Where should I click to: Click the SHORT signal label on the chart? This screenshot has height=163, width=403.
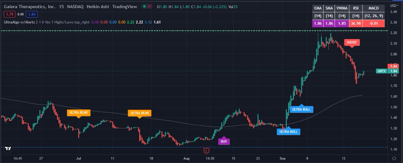[x=352, y=43]
